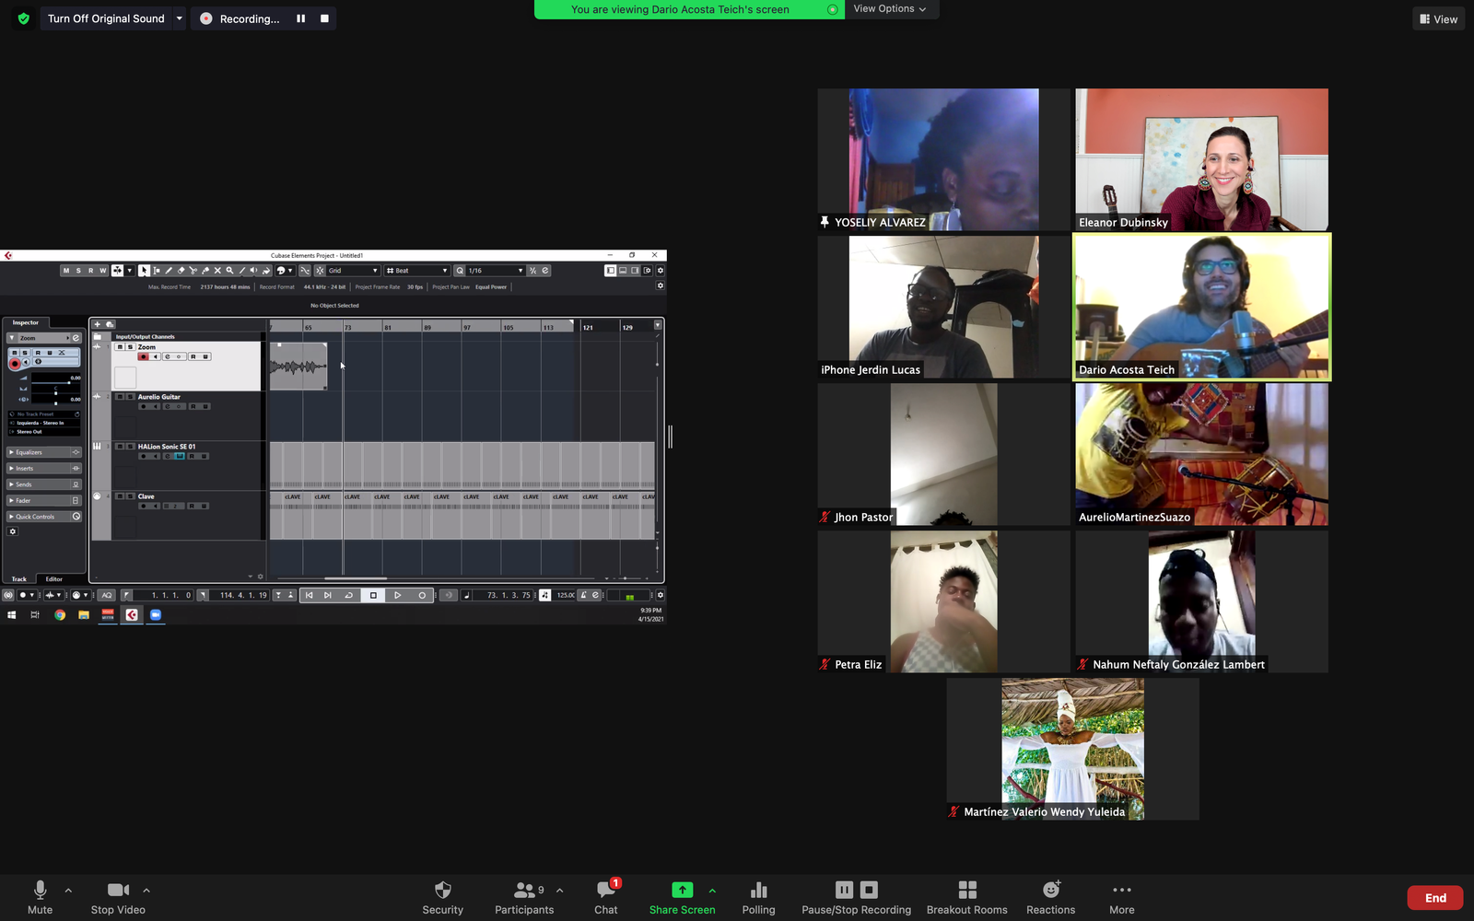Stop the recording in top bar

(x=324, y=18)
